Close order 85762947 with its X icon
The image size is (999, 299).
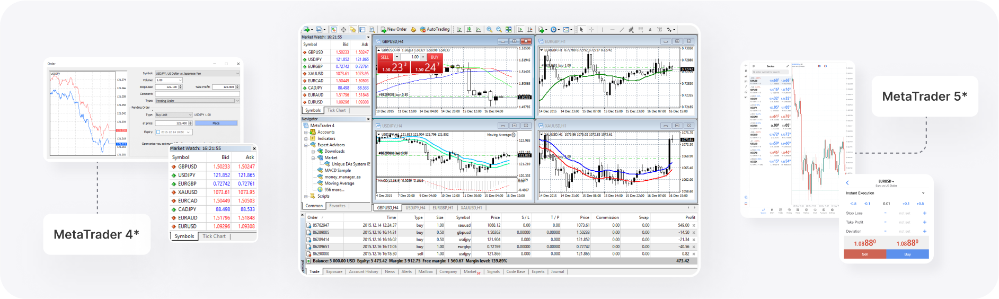coord(694,225)
